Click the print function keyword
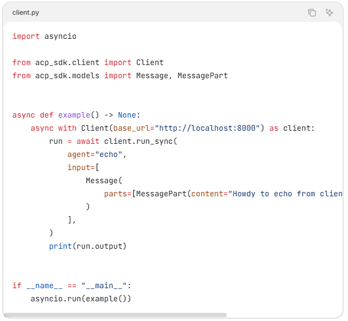Viewport: 348px width, 321px height. tap(60, 246)
